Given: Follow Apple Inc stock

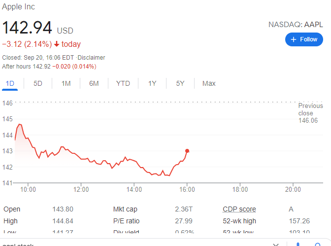Looking at the screenshot, I should point(304,39).
